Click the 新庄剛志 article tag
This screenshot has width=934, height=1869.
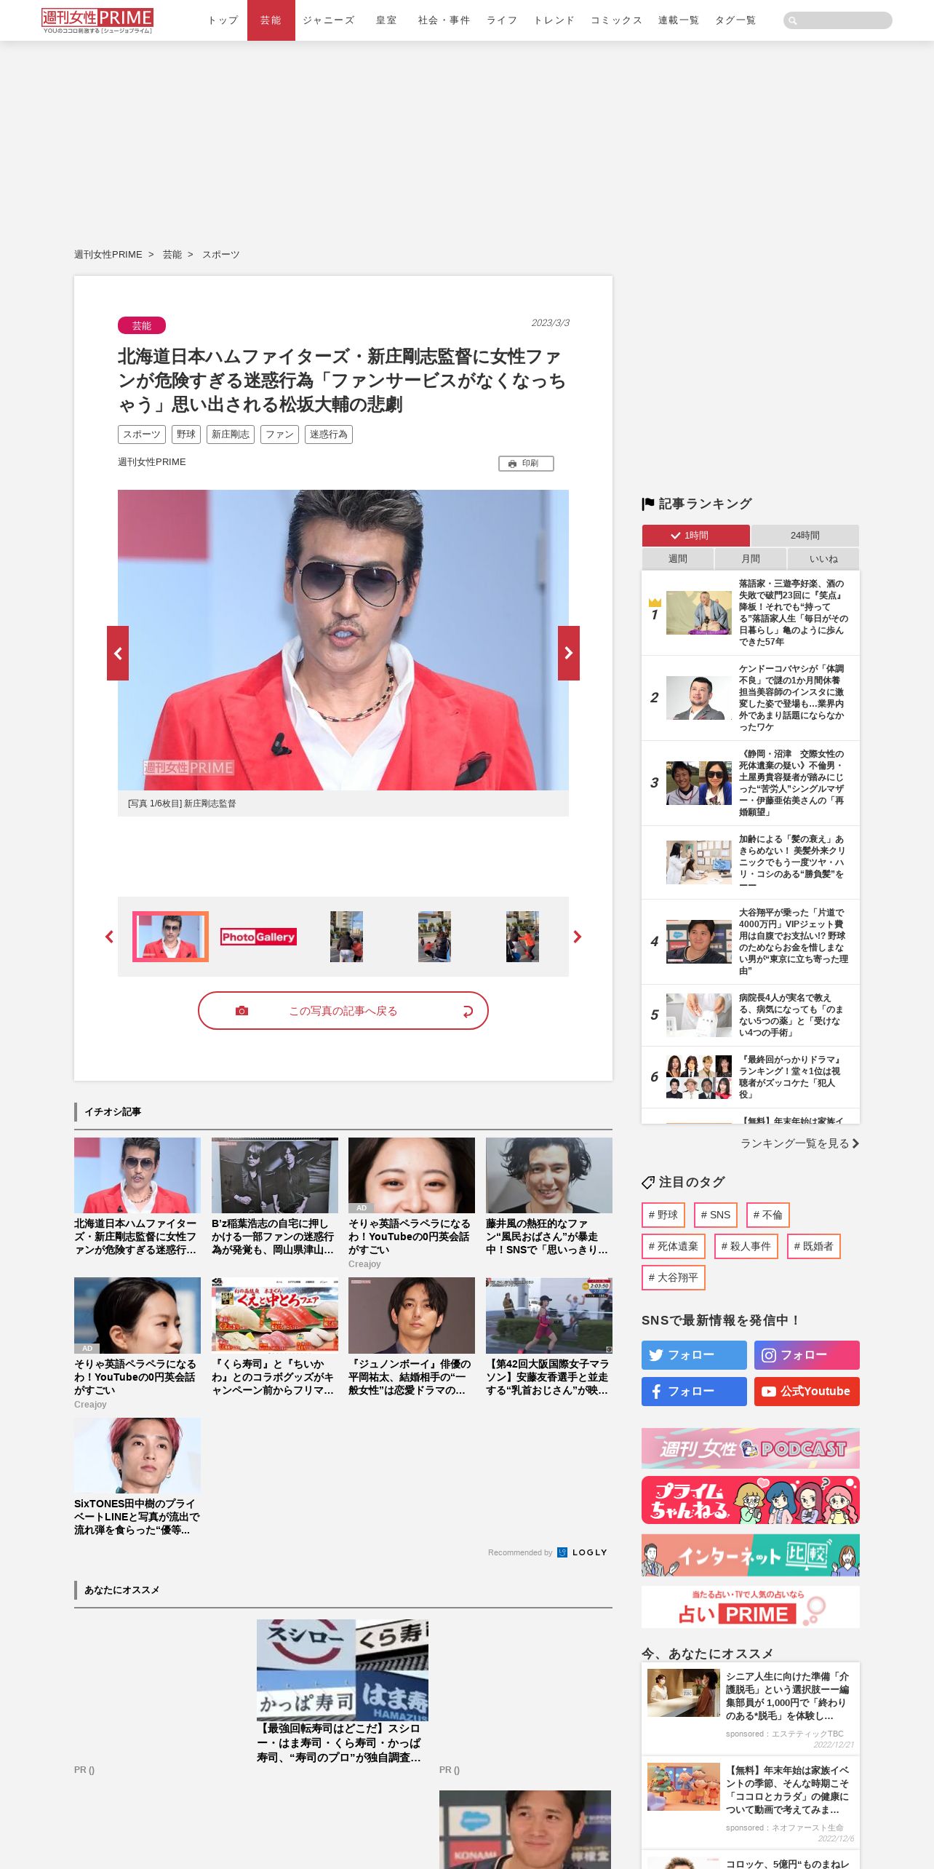[x=231, y=434]
